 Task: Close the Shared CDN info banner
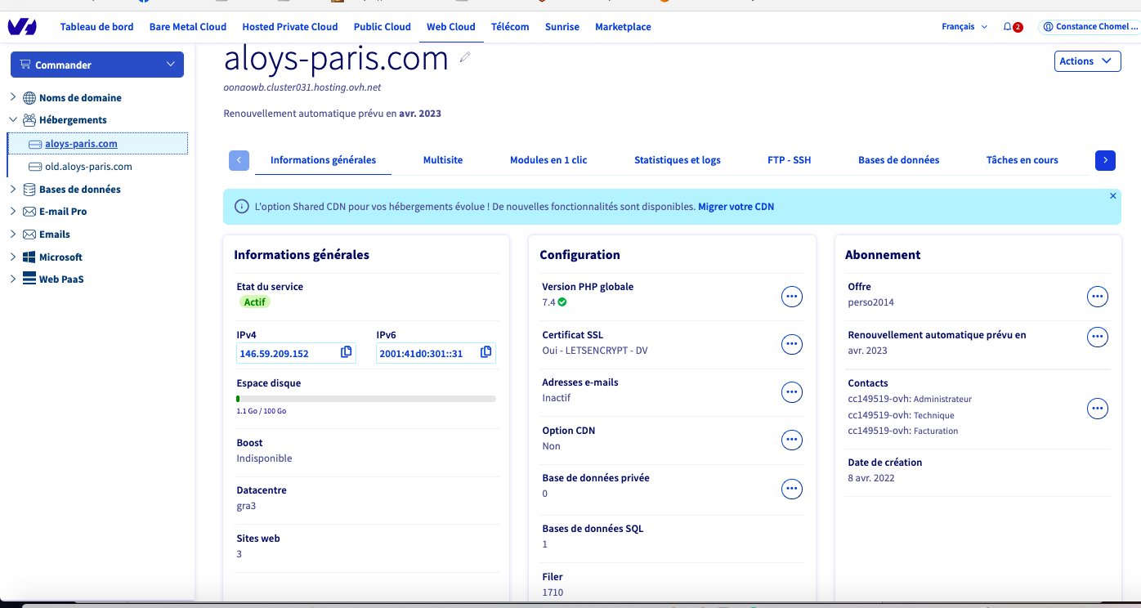(x=1112, y=196)
